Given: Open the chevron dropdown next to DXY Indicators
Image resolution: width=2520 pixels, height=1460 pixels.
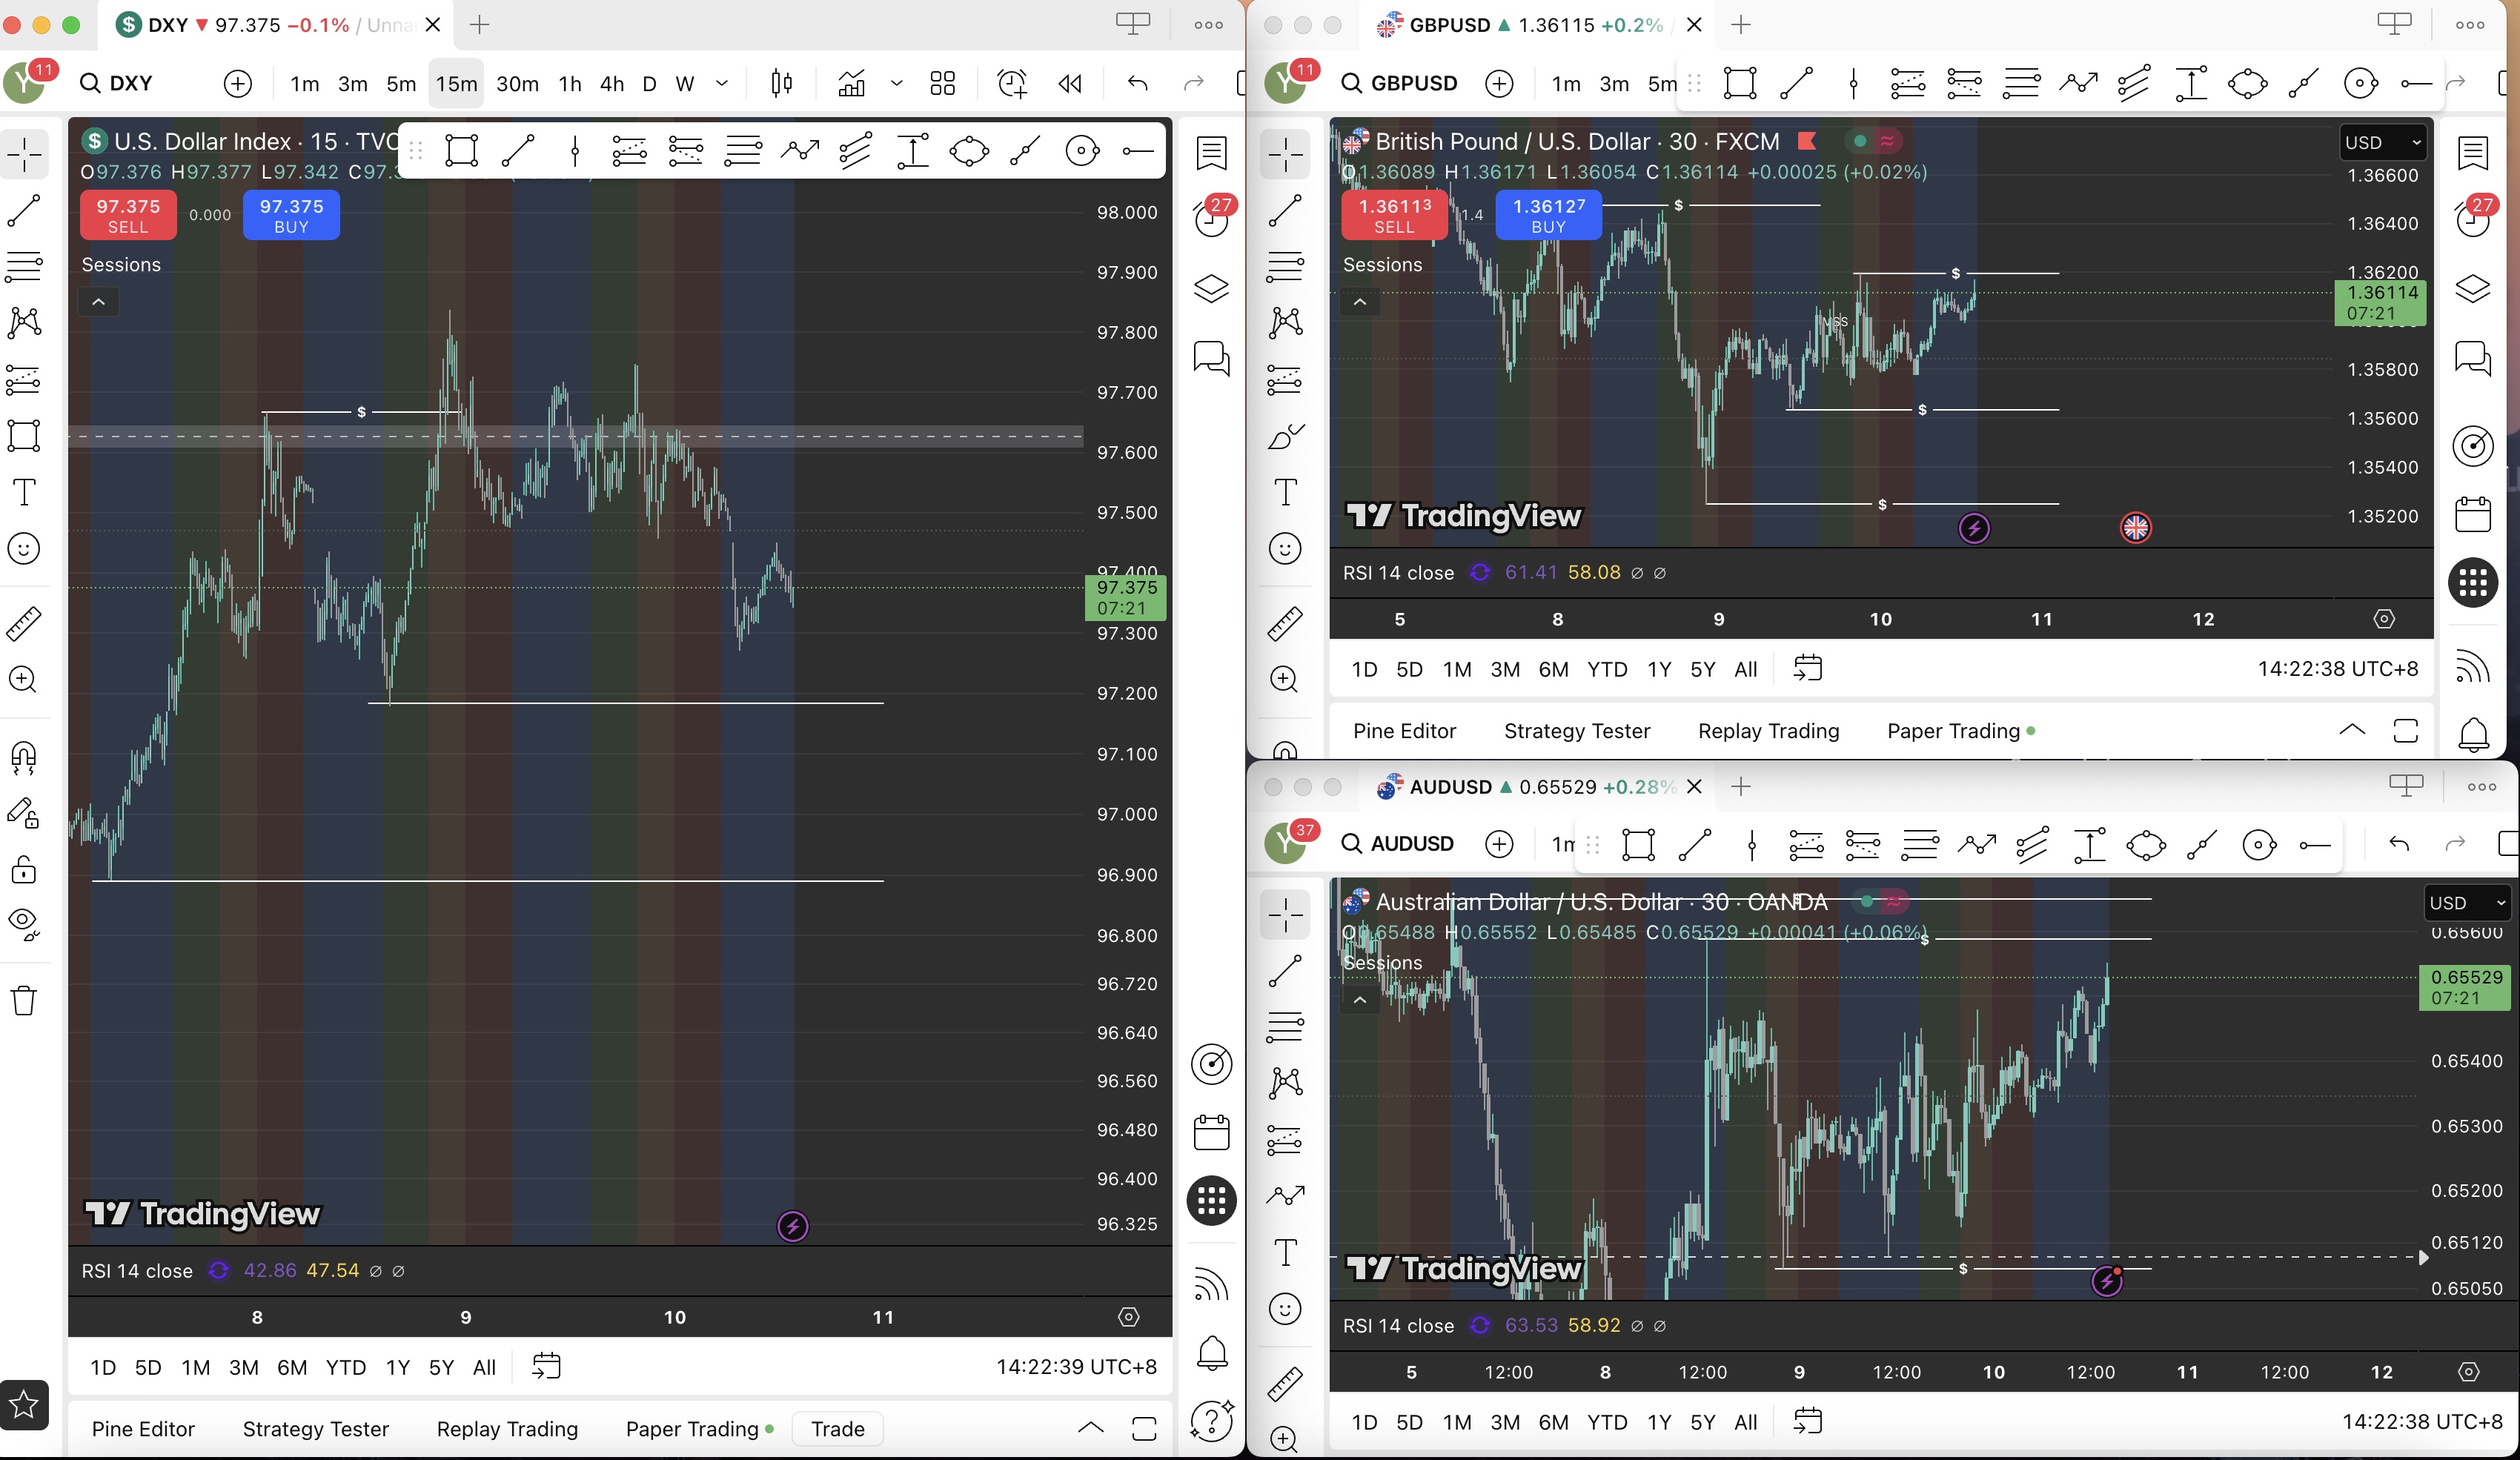Looking at the screenshot, I should point(897,83).
